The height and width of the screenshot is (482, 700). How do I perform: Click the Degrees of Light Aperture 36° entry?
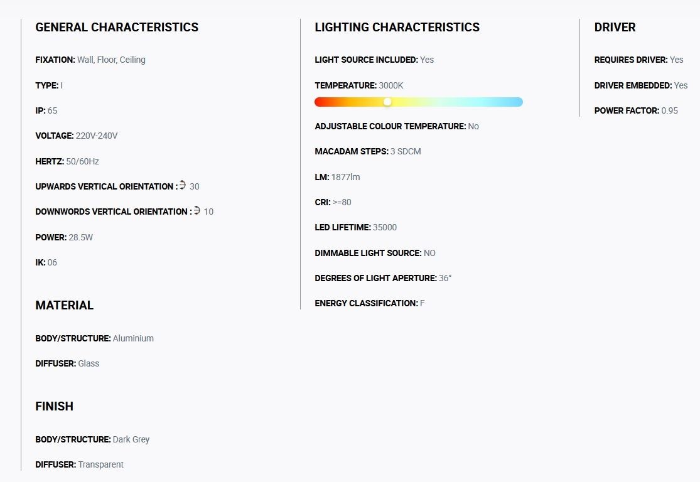(x=383, y=278)
